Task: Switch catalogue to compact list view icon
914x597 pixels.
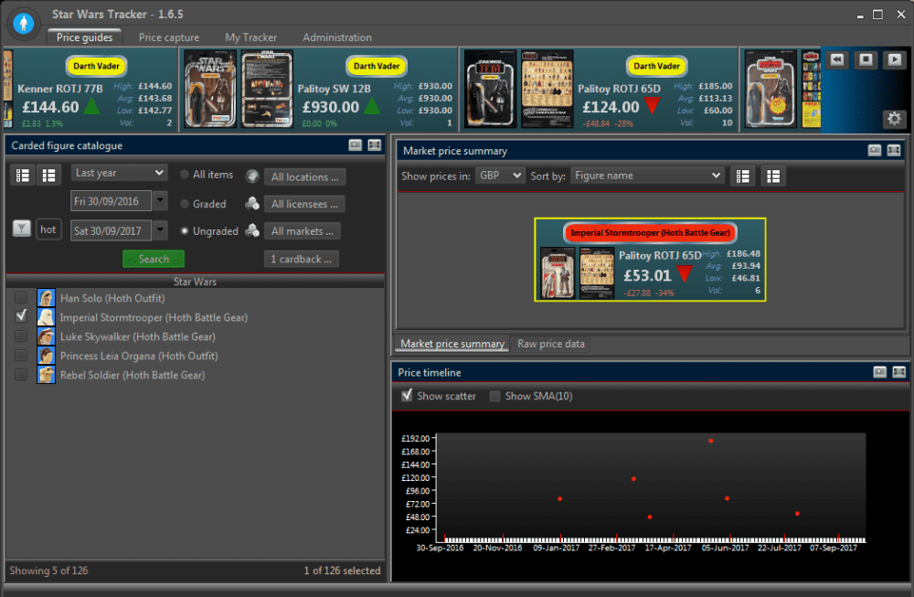Action: point(49,175)
